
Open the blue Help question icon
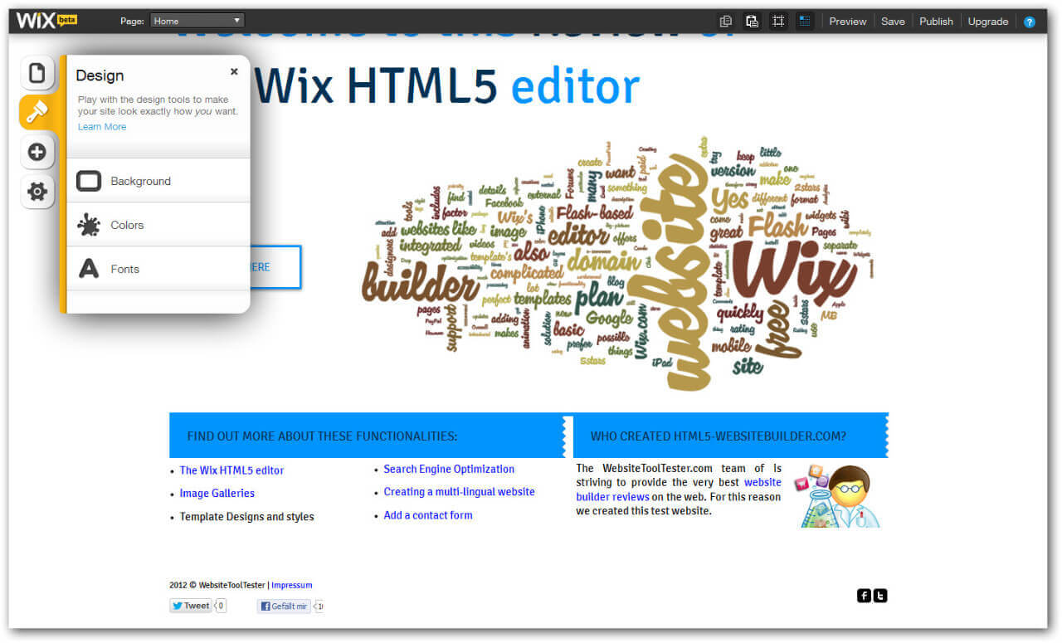tap(1030, 22)
